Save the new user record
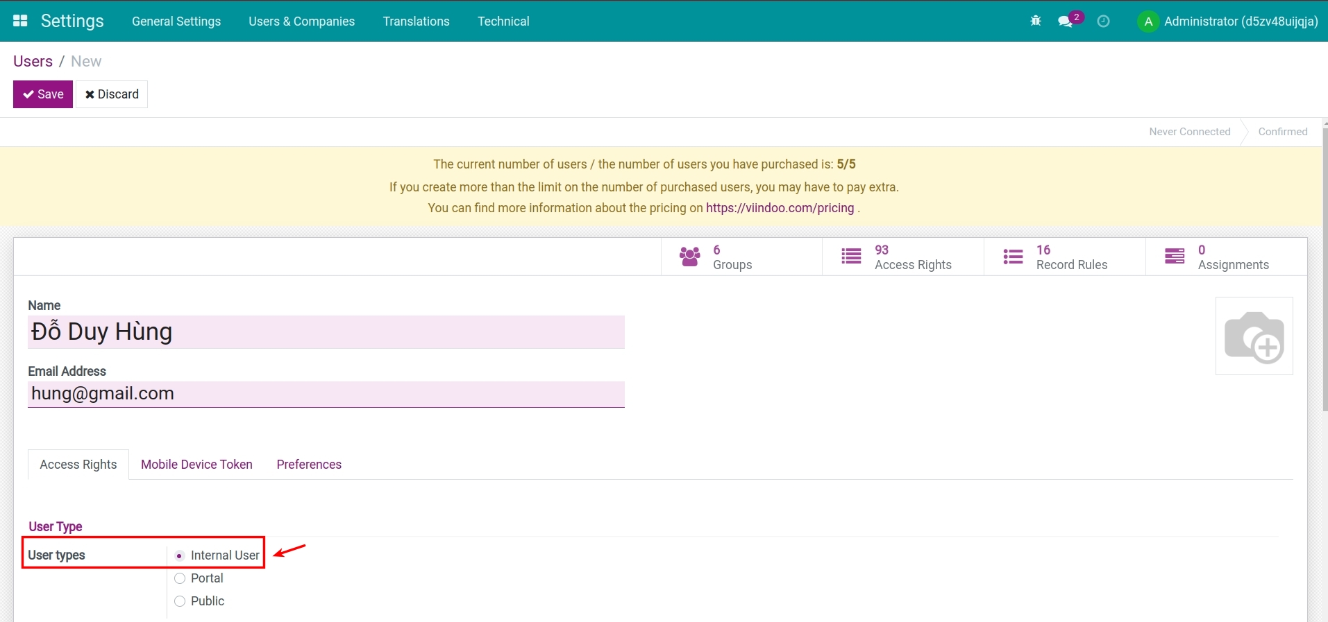Viewport: 1328px width, 622px height. [x=43, y=94]
